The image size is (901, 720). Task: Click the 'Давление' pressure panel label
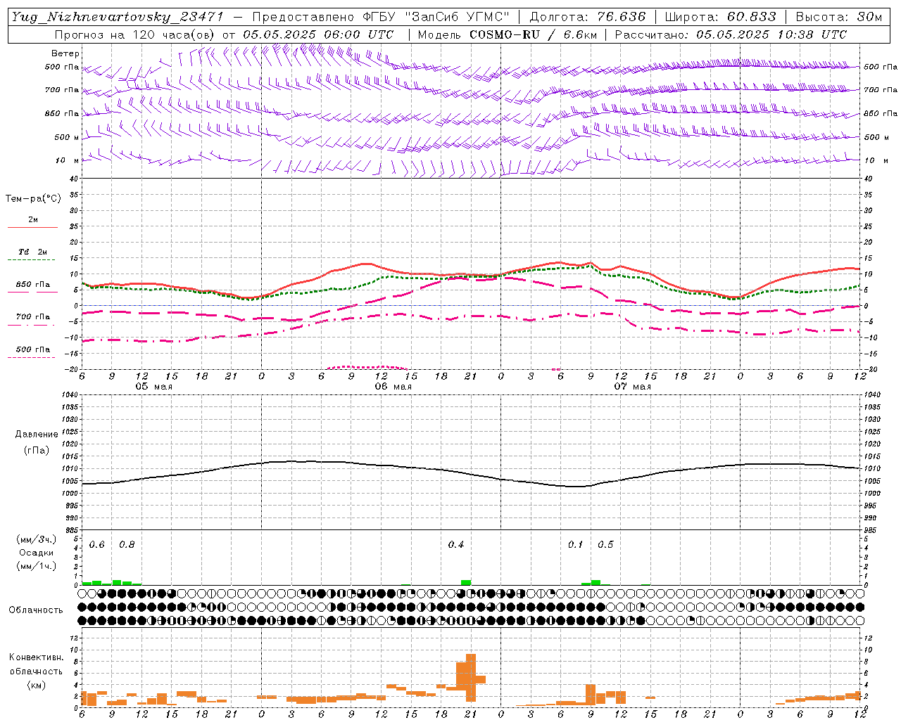click(37, 435)
